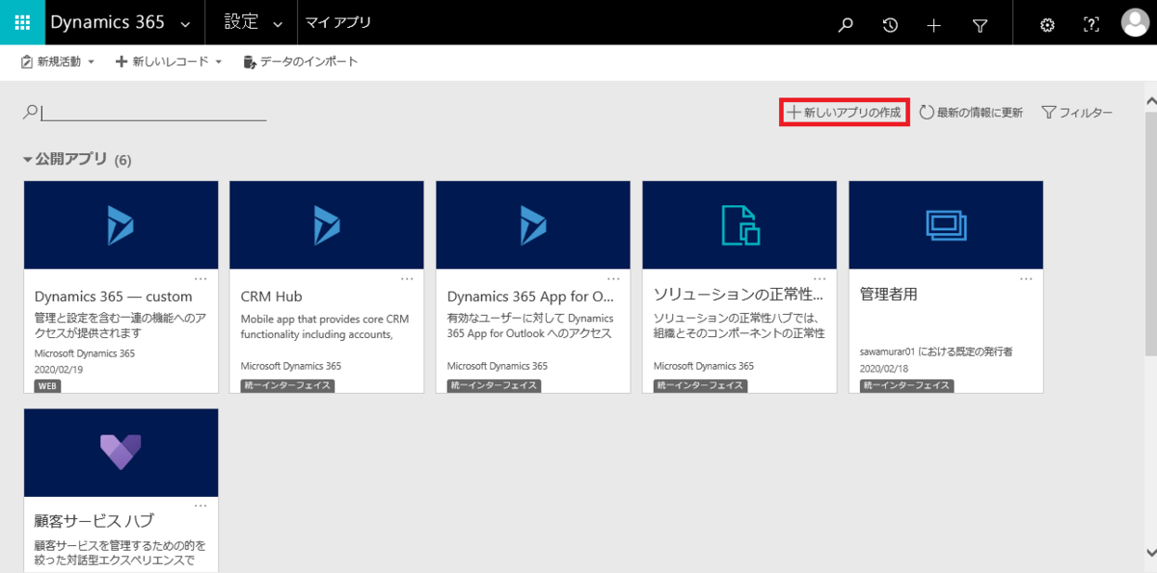Image resolution: width=1157 pixels, height=573 pixels.
Task: Click the scroll up arrow
Action: pos(1149,99)
